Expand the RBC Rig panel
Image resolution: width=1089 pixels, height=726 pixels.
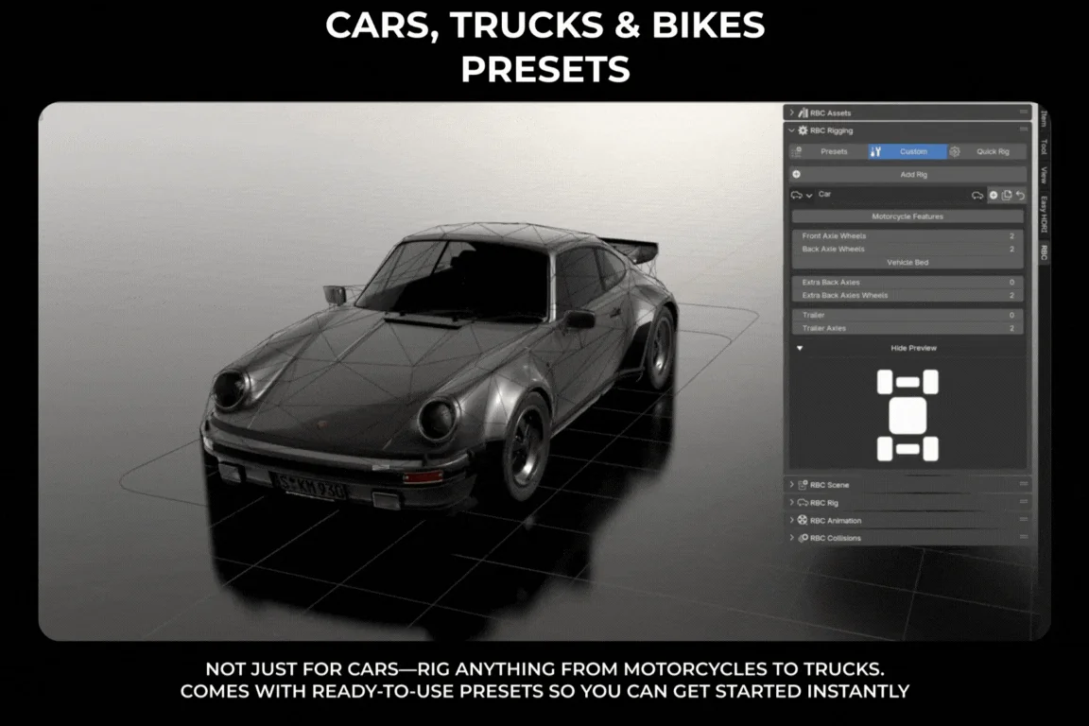792,503
